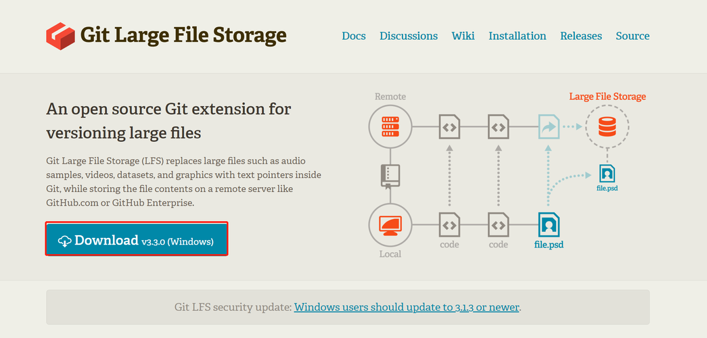Click the red Git LFS box logo

[60, 36]
